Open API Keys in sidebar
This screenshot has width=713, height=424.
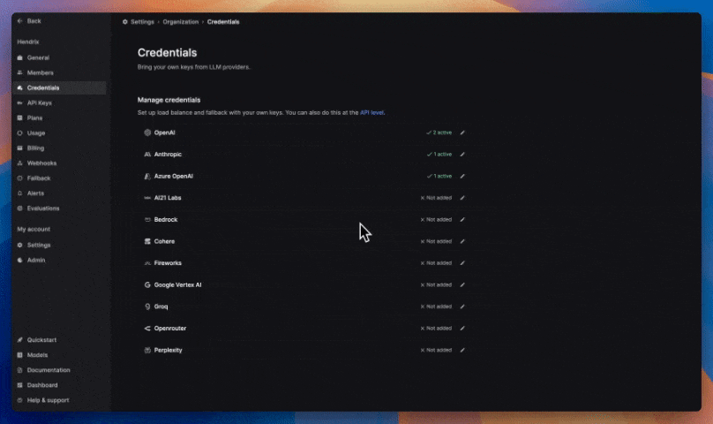click(x=59, y=103)
